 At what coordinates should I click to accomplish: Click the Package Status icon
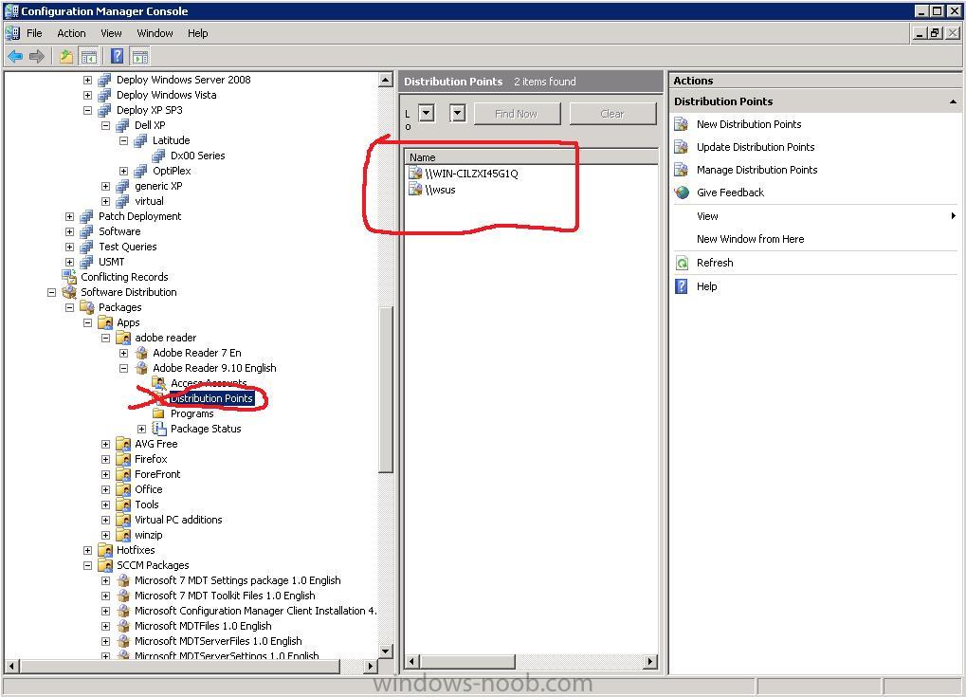coord(159,429)
